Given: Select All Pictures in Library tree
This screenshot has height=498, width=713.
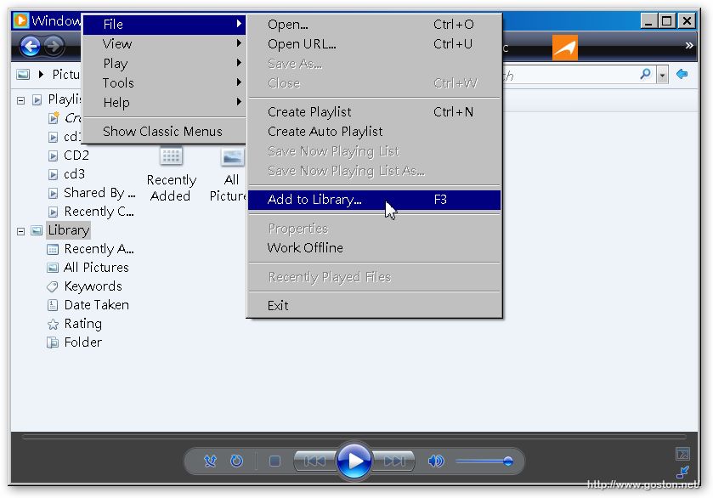Looking at the screenshot, I should pyautogui.click(x=96, y=268).
